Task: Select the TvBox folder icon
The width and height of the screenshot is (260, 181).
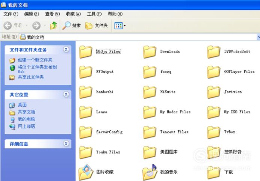Action: click(x=213, y=132)
